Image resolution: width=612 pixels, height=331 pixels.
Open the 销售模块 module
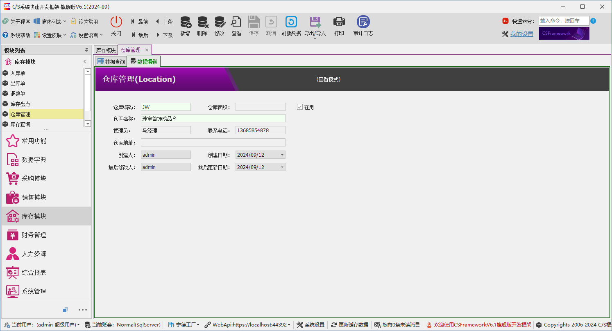click(46, 197)
